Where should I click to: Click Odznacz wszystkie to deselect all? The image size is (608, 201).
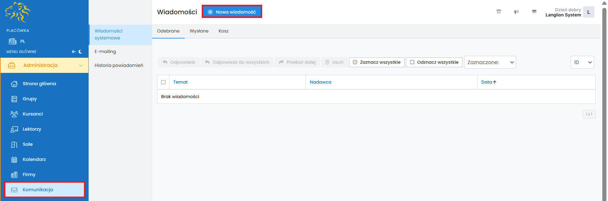[434, 62]
